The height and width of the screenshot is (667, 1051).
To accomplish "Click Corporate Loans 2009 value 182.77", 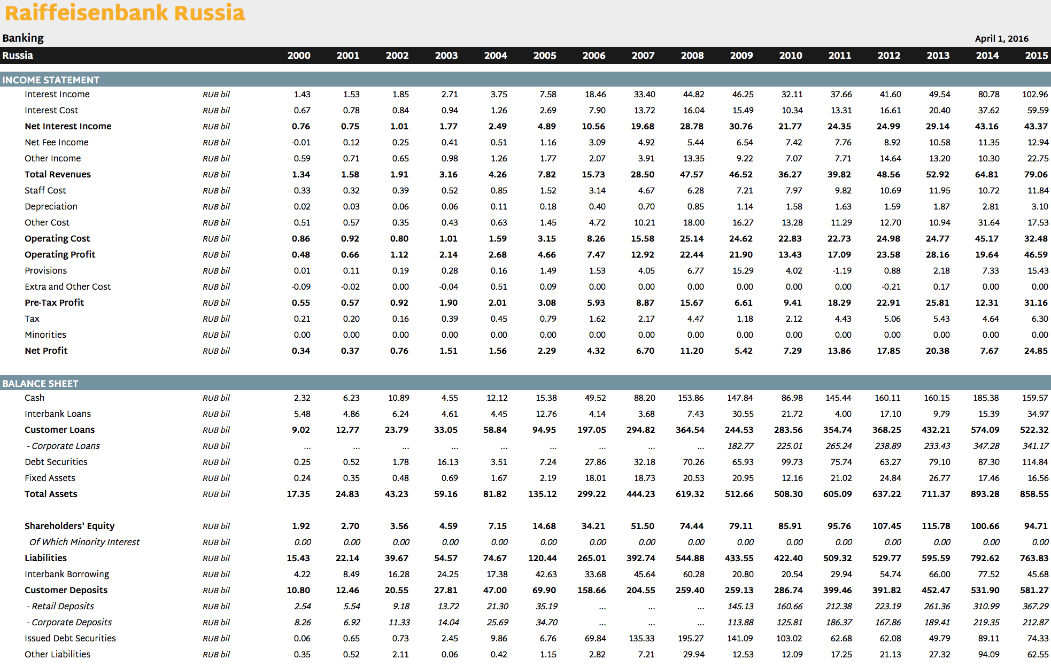I will 740,446.
